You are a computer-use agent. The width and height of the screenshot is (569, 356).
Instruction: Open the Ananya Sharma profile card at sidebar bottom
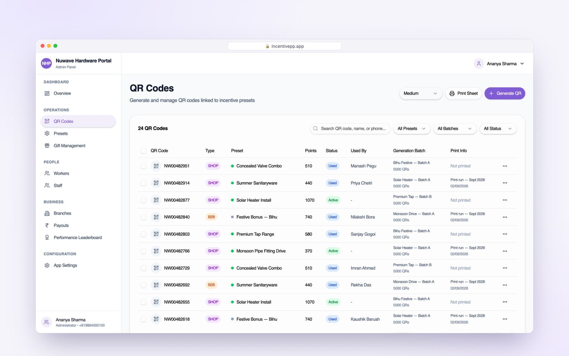78,322
